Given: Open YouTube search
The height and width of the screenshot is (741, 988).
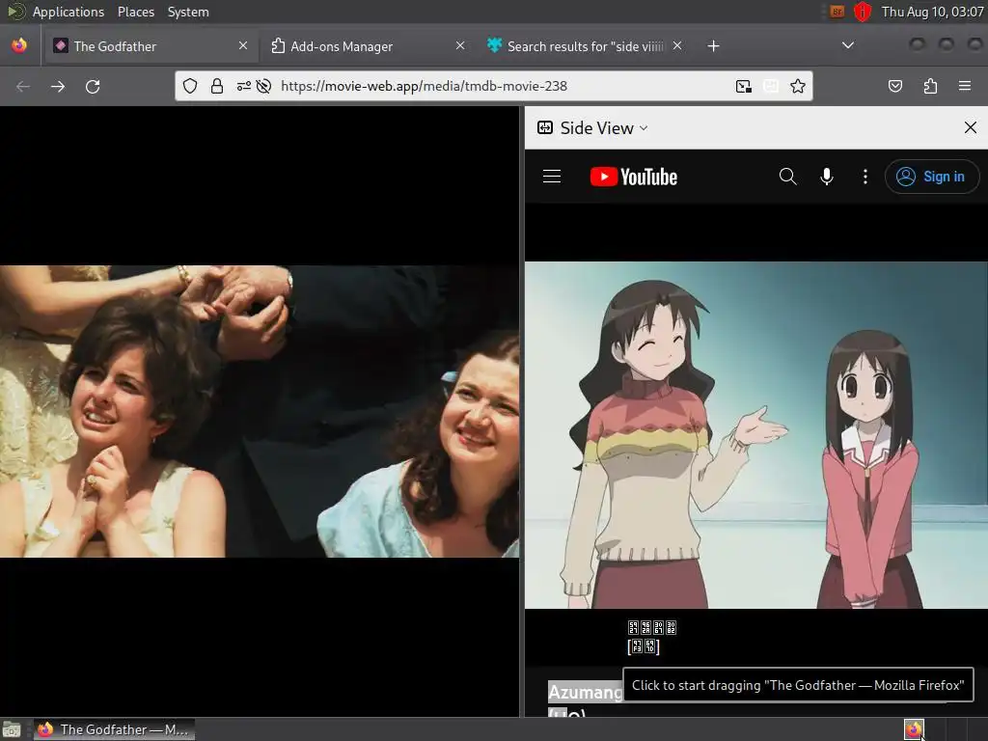Looking at the screenshot, I should coord(787,177).
